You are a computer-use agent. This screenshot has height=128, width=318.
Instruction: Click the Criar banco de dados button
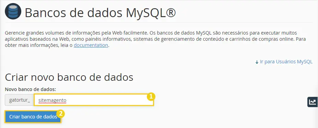coord(33,117)
